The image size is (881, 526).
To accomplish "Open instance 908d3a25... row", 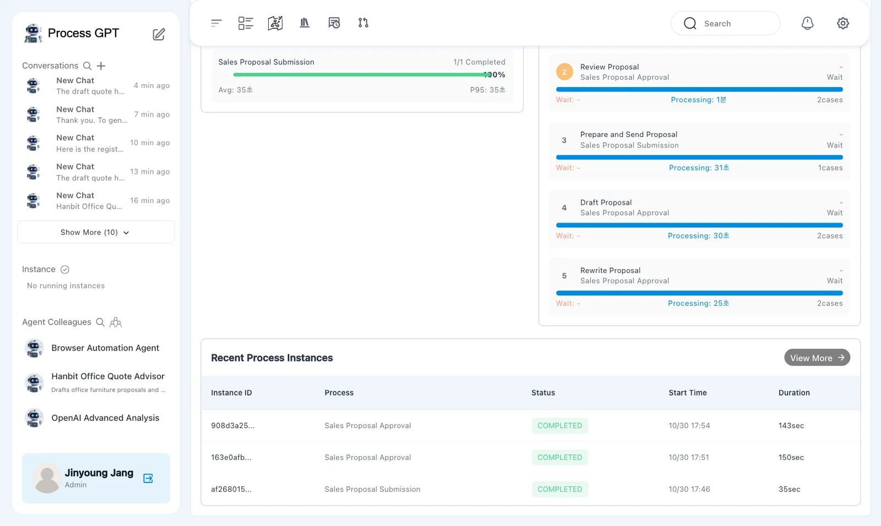I will pos(531,425).
